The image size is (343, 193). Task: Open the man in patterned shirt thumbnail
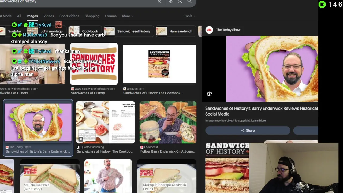(x=108, y=176)
